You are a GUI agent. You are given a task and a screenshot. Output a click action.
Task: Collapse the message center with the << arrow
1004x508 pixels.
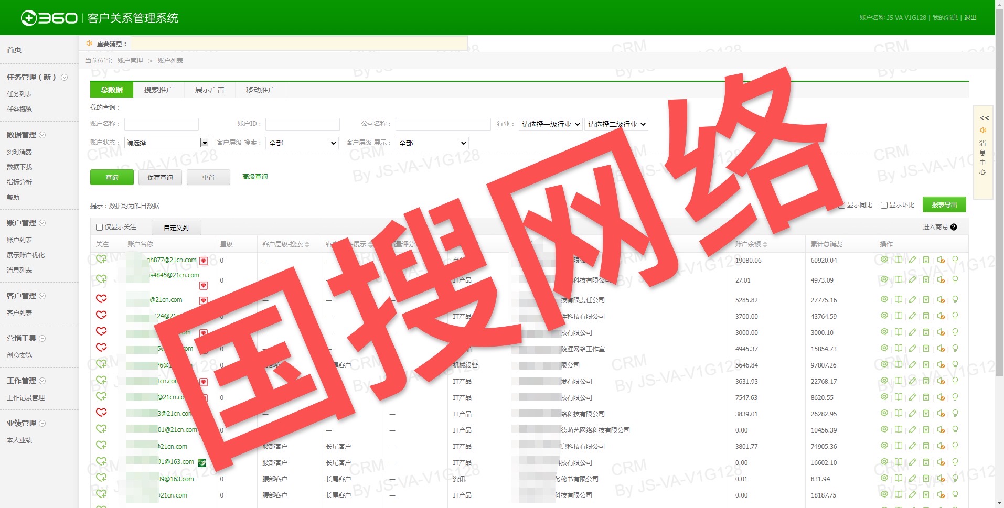point(984,118)
